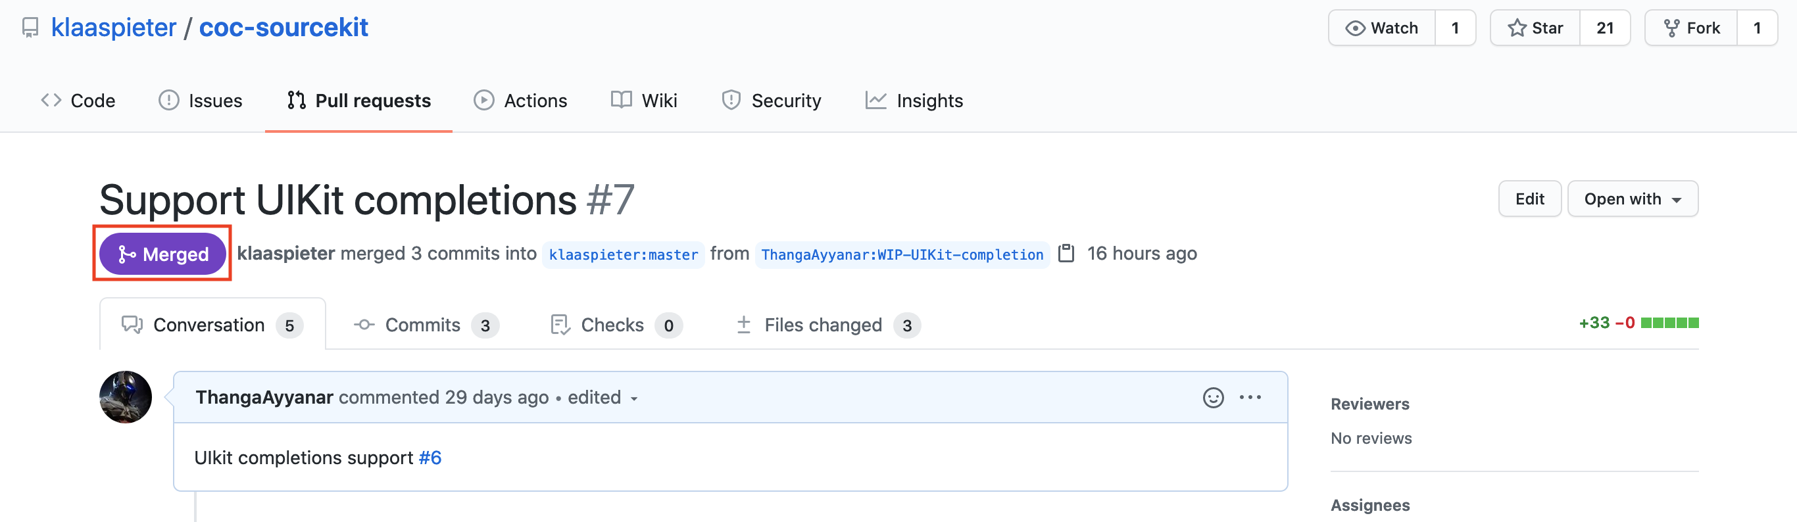
Task: Open linked issue #6
Action: click(430, 457)
